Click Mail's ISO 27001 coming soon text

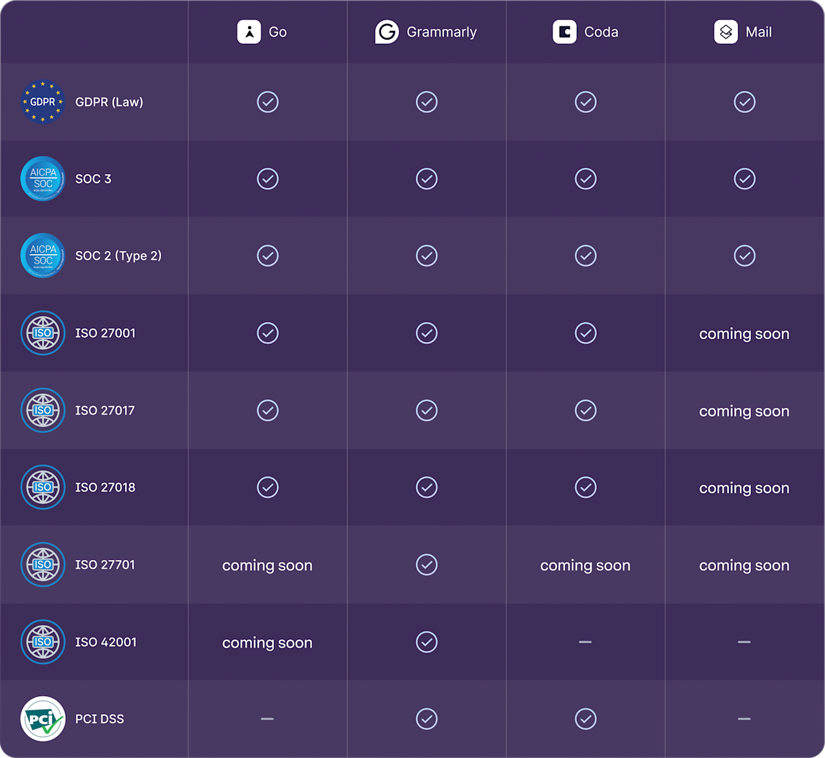pyautogui.click(x=744, y=334)
